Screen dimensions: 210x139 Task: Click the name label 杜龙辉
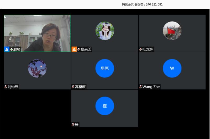pyautogui.click(x=148, y=49)
